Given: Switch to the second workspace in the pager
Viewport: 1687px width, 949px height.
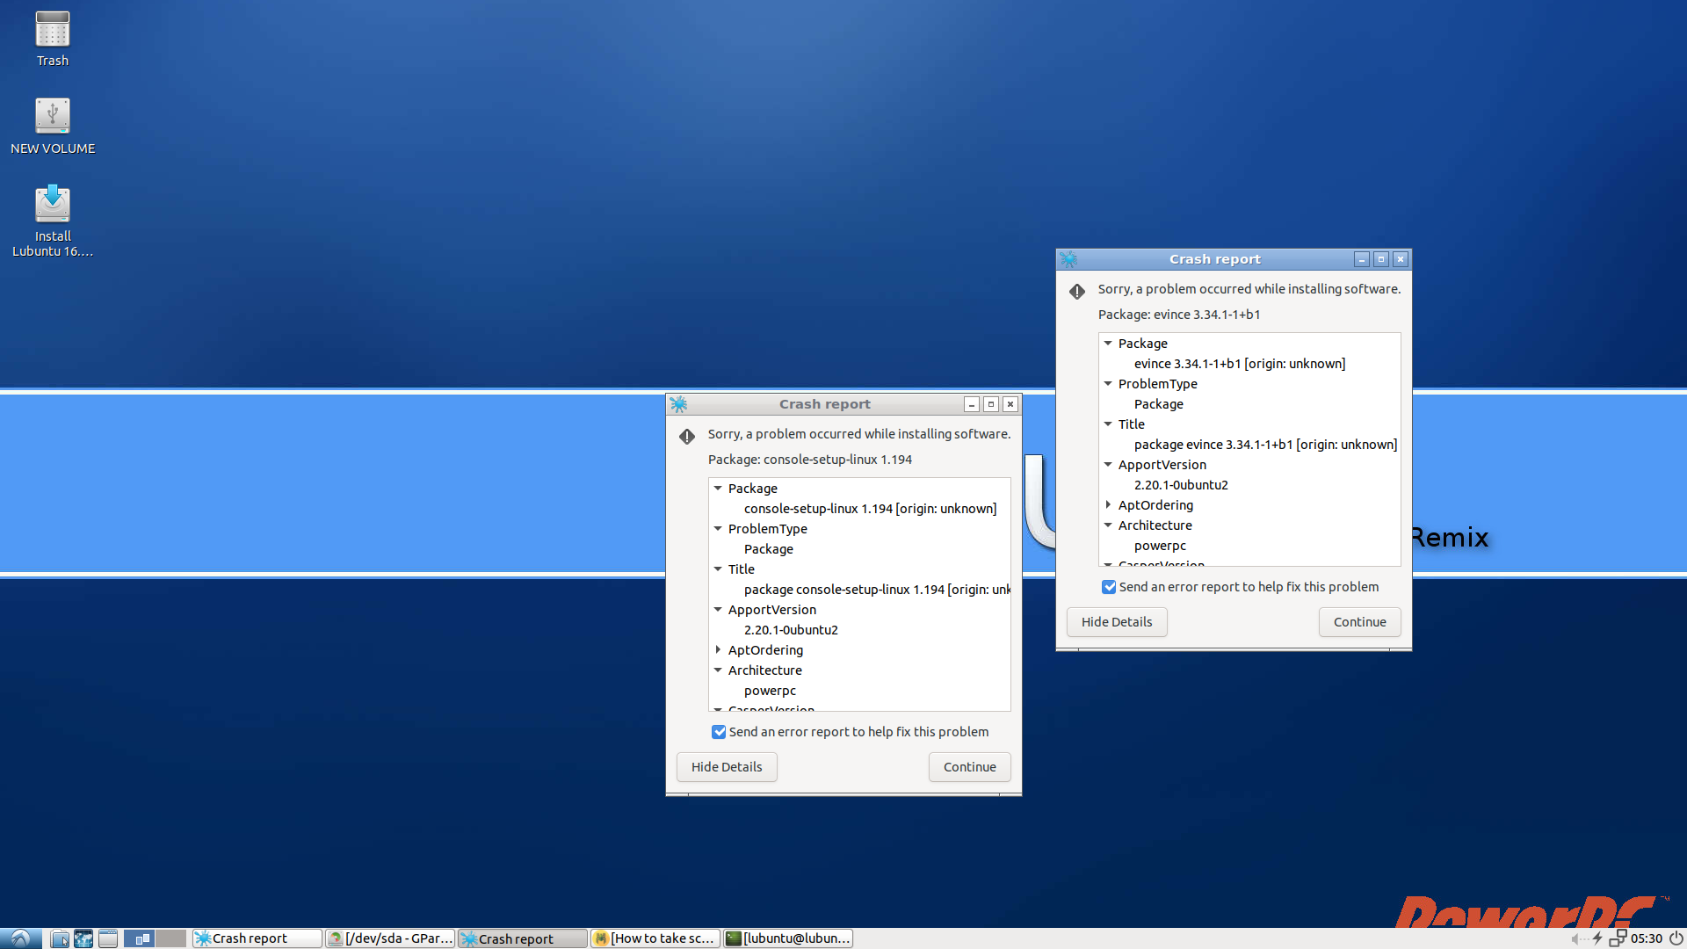Looking at the screenshot, I should click(x=170, y=938).
